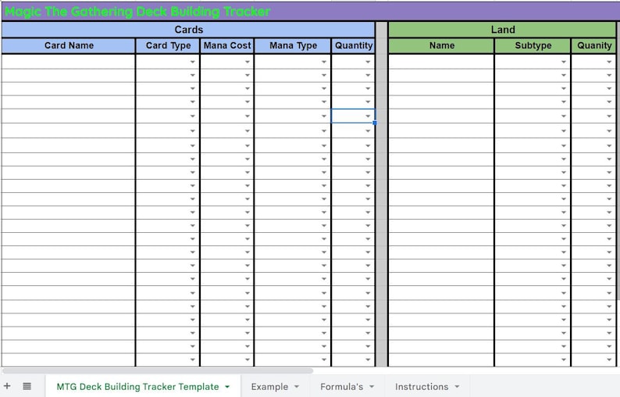Image resolution: width=620 pixels, height=397 pixels.
Task: Open the first row Cards Quantity dropdown
Action: click(x=368, y=62)
